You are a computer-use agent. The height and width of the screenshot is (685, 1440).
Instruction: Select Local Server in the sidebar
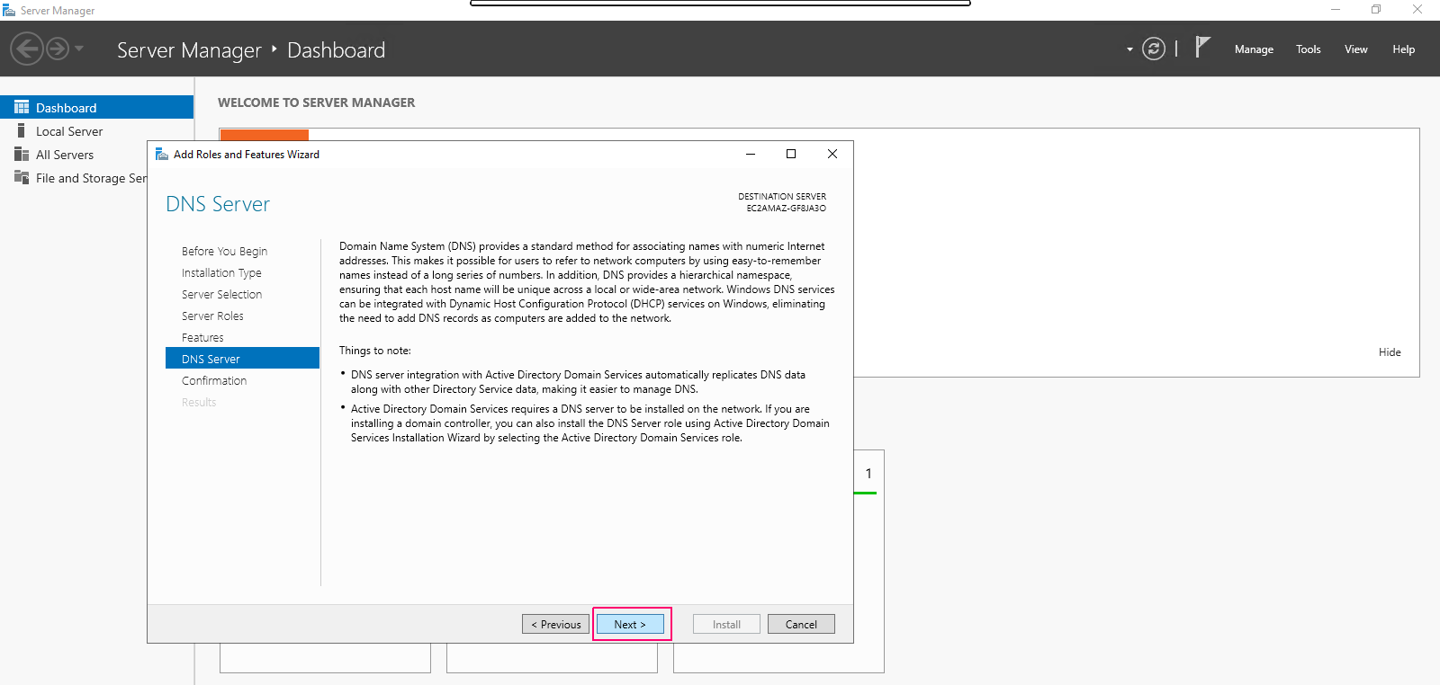click(69, 131)
